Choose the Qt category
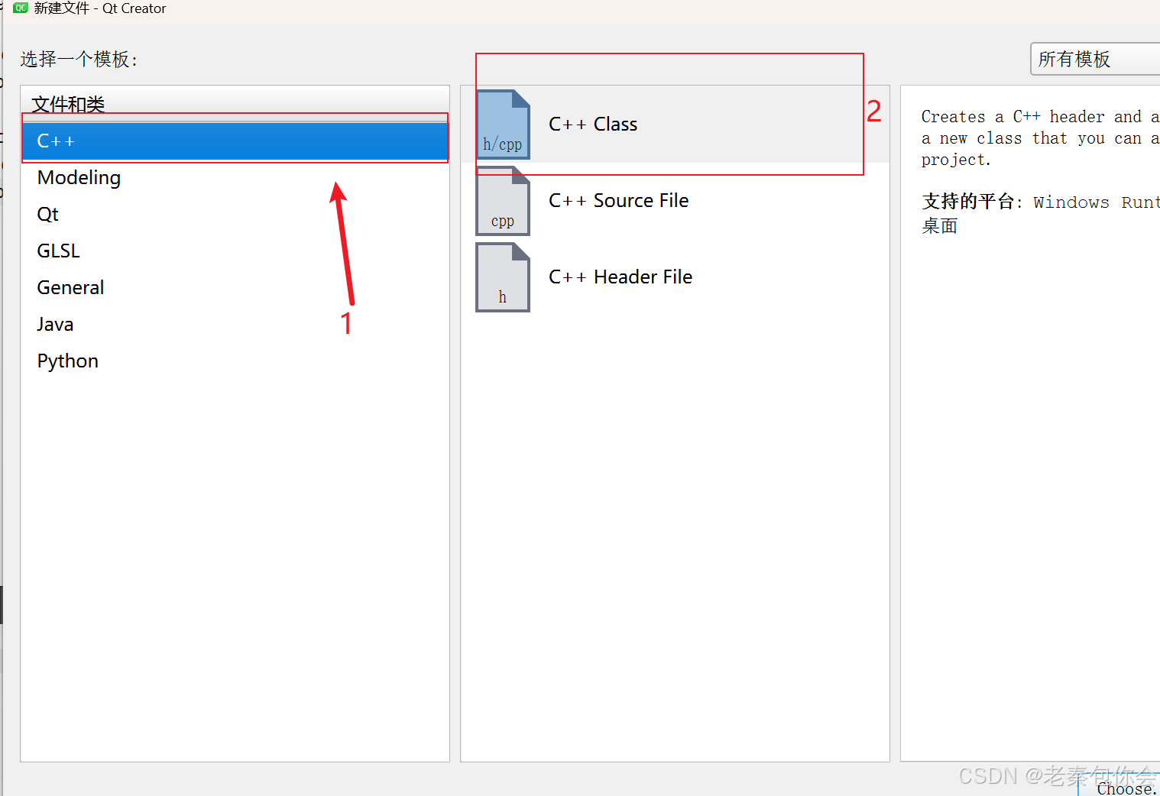The width and height of the screenshot is (1160, 796). tap(235, 215)
